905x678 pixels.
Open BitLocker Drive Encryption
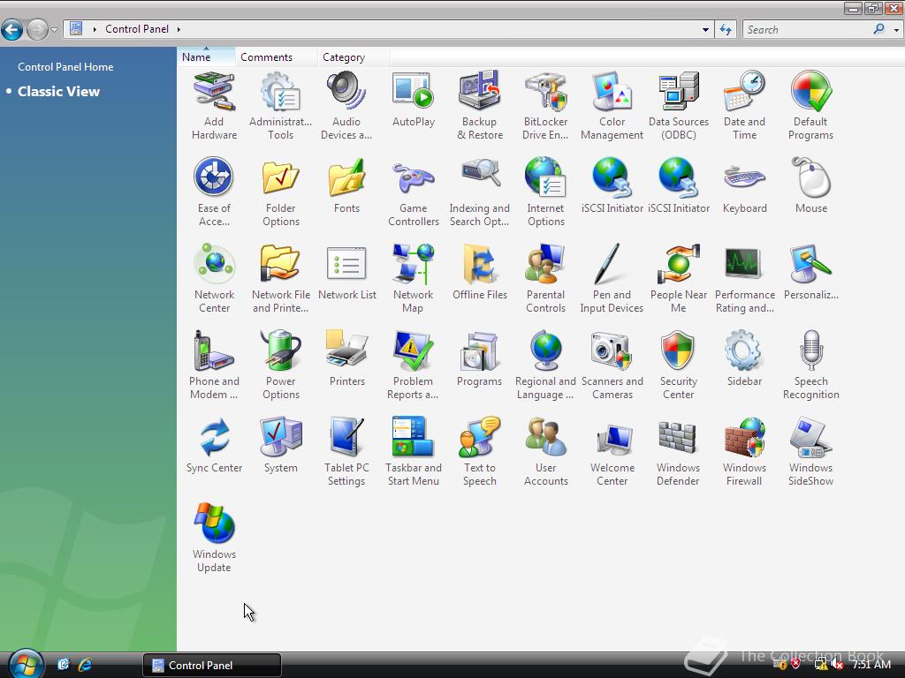pos(545,106)
